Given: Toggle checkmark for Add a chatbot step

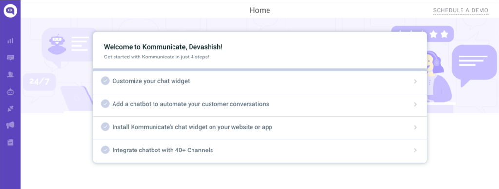Looking at the screenshot, I should pyautogui.click(x=105, y=104).
